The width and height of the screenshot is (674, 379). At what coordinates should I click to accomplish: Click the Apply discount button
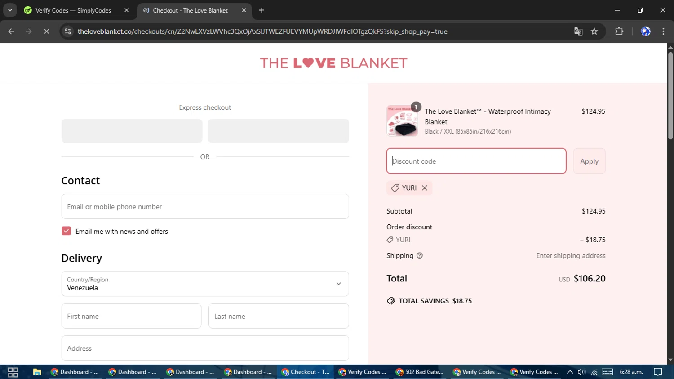pyautogui.click(x=589, y=161)
